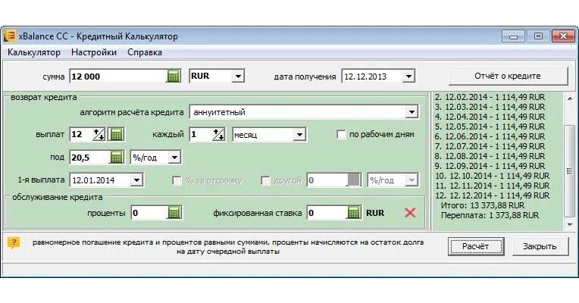The width and height of the screenshot is (579, 303).
Task: Click the каждый interval stepper arrows
Action: tap(218, 134)
